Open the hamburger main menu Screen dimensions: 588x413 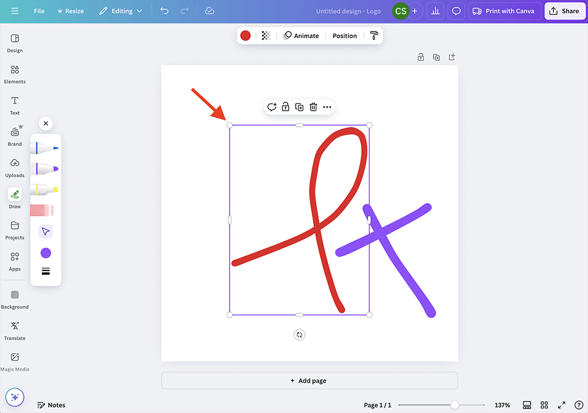click(14, 11)
